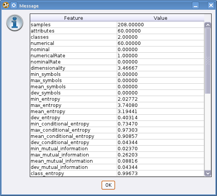Click the OK button
The image size is (217, 196).
pyautogui.click(x=108, y=185)
